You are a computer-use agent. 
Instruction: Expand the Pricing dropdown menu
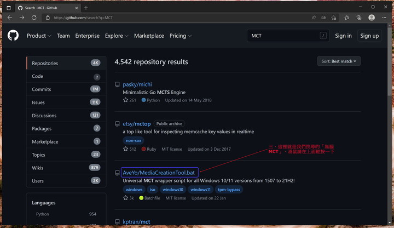tap(181, 36)
